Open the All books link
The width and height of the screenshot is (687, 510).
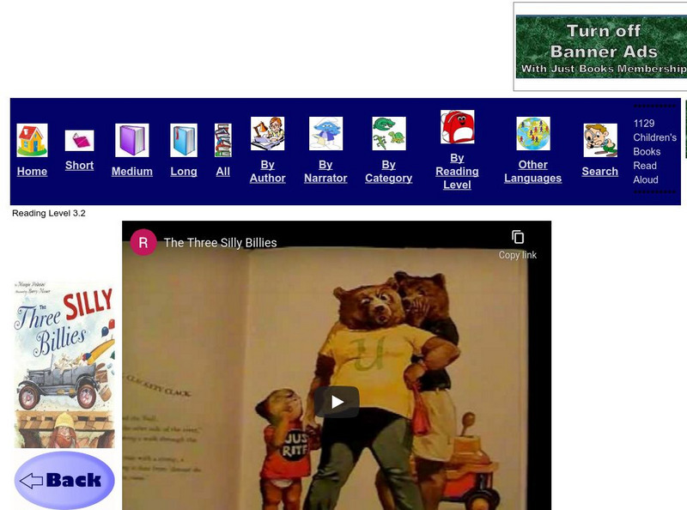click(x=223, y=172)
